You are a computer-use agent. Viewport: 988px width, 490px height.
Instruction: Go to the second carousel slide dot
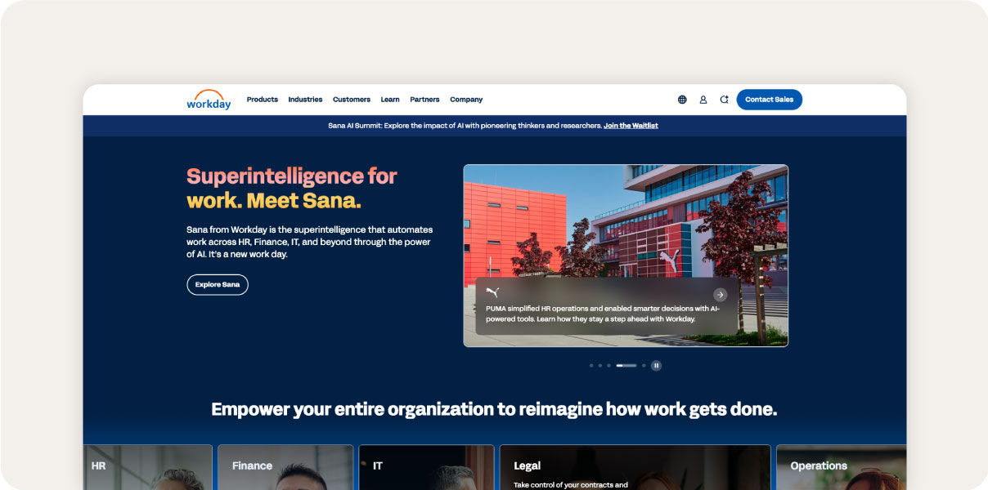pyautogui.click(x=600, y=366)
